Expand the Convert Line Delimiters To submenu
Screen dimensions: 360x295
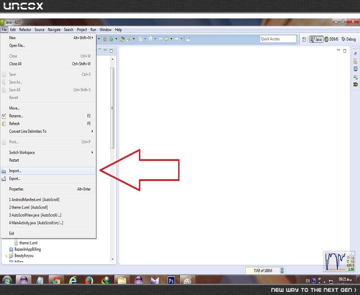92,131
